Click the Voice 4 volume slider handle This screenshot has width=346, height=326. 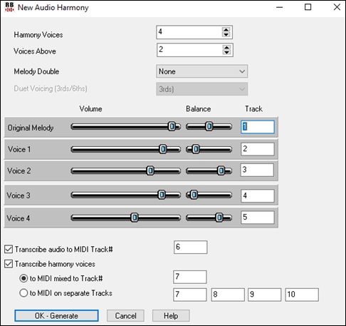(135, 218)
